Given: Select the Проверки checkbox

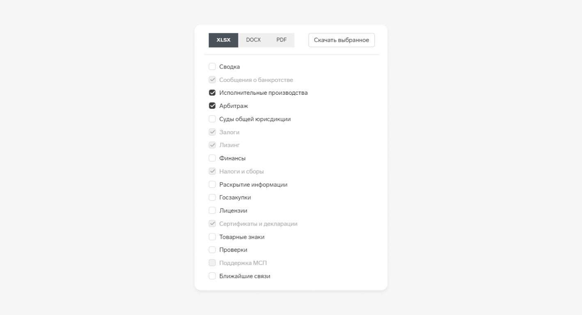Looking at the screenshot, I should pos(212,250).
